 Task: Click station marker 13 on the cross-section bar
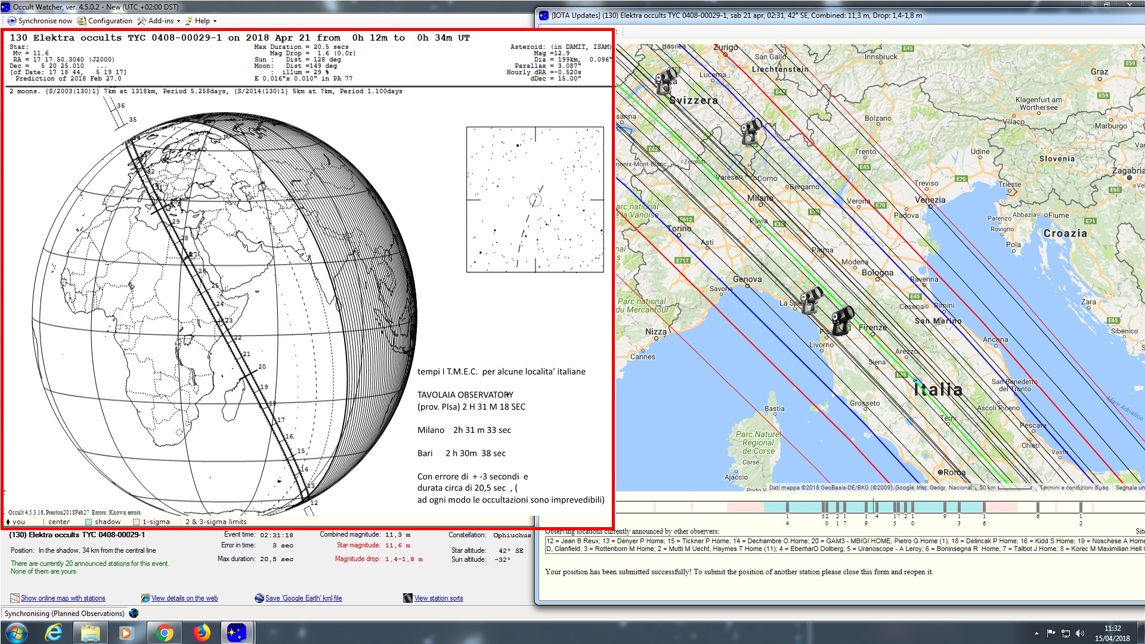tap(959, 507)
